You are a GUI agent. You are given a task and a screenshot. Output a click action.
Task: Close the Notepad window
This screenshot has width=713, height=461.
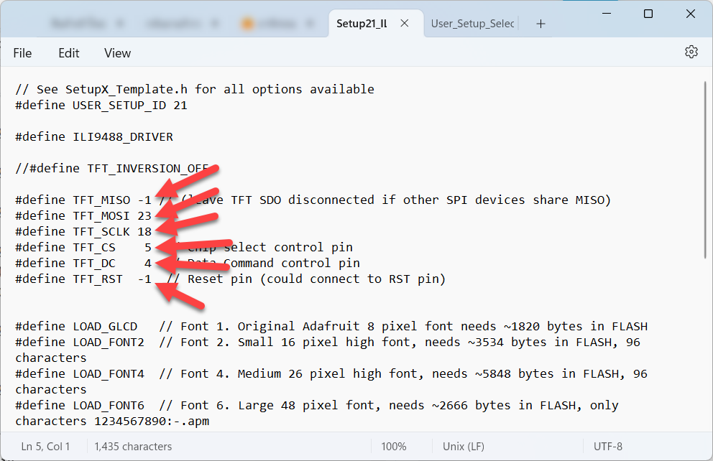[x=691, y=14]
